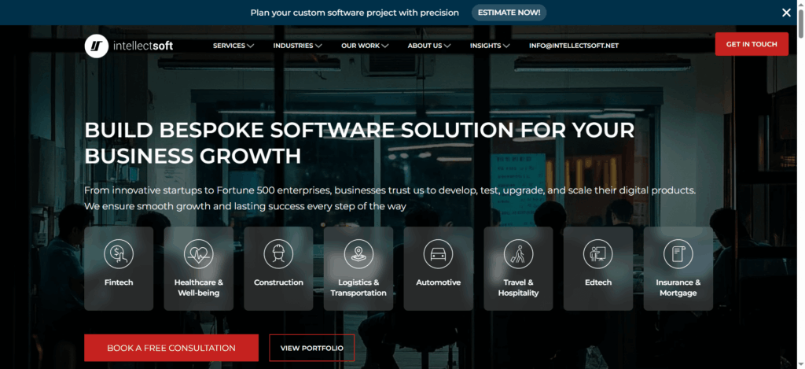Click the intellectsoft wordmark text
This screenshot has width=805, height=369.
point(143,46)
